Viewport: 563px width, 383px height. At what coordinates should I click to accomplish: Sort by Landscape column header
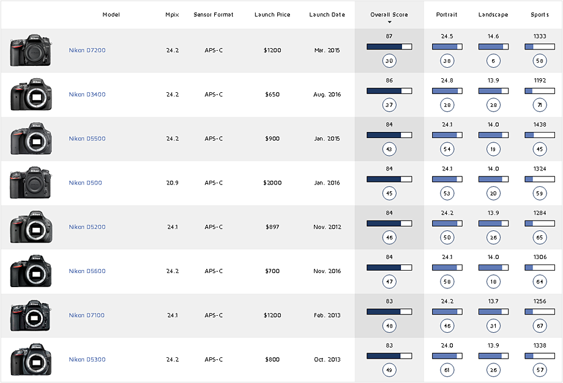point(493,15)
